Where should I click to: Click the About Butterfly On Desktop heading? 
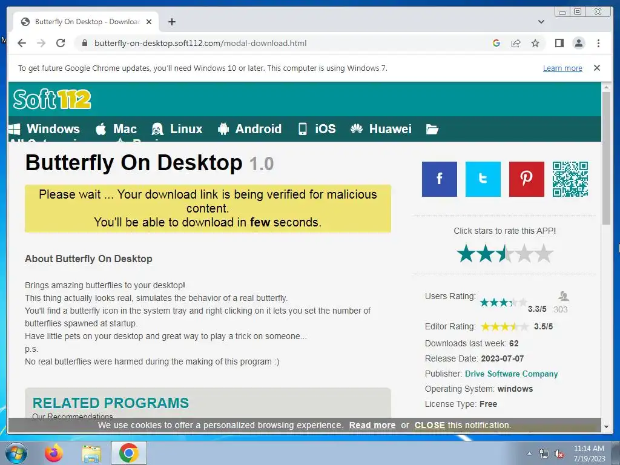88,259
